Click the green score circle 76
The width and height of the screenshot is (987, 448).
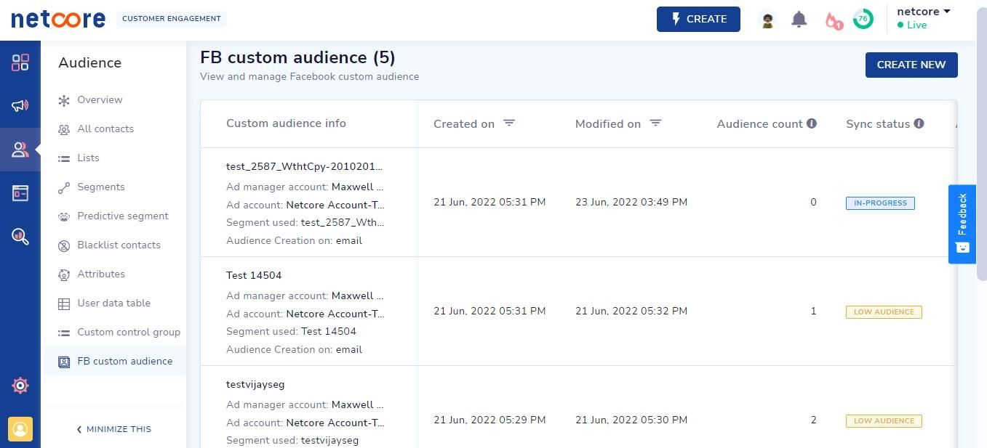(x=863, y=20)
